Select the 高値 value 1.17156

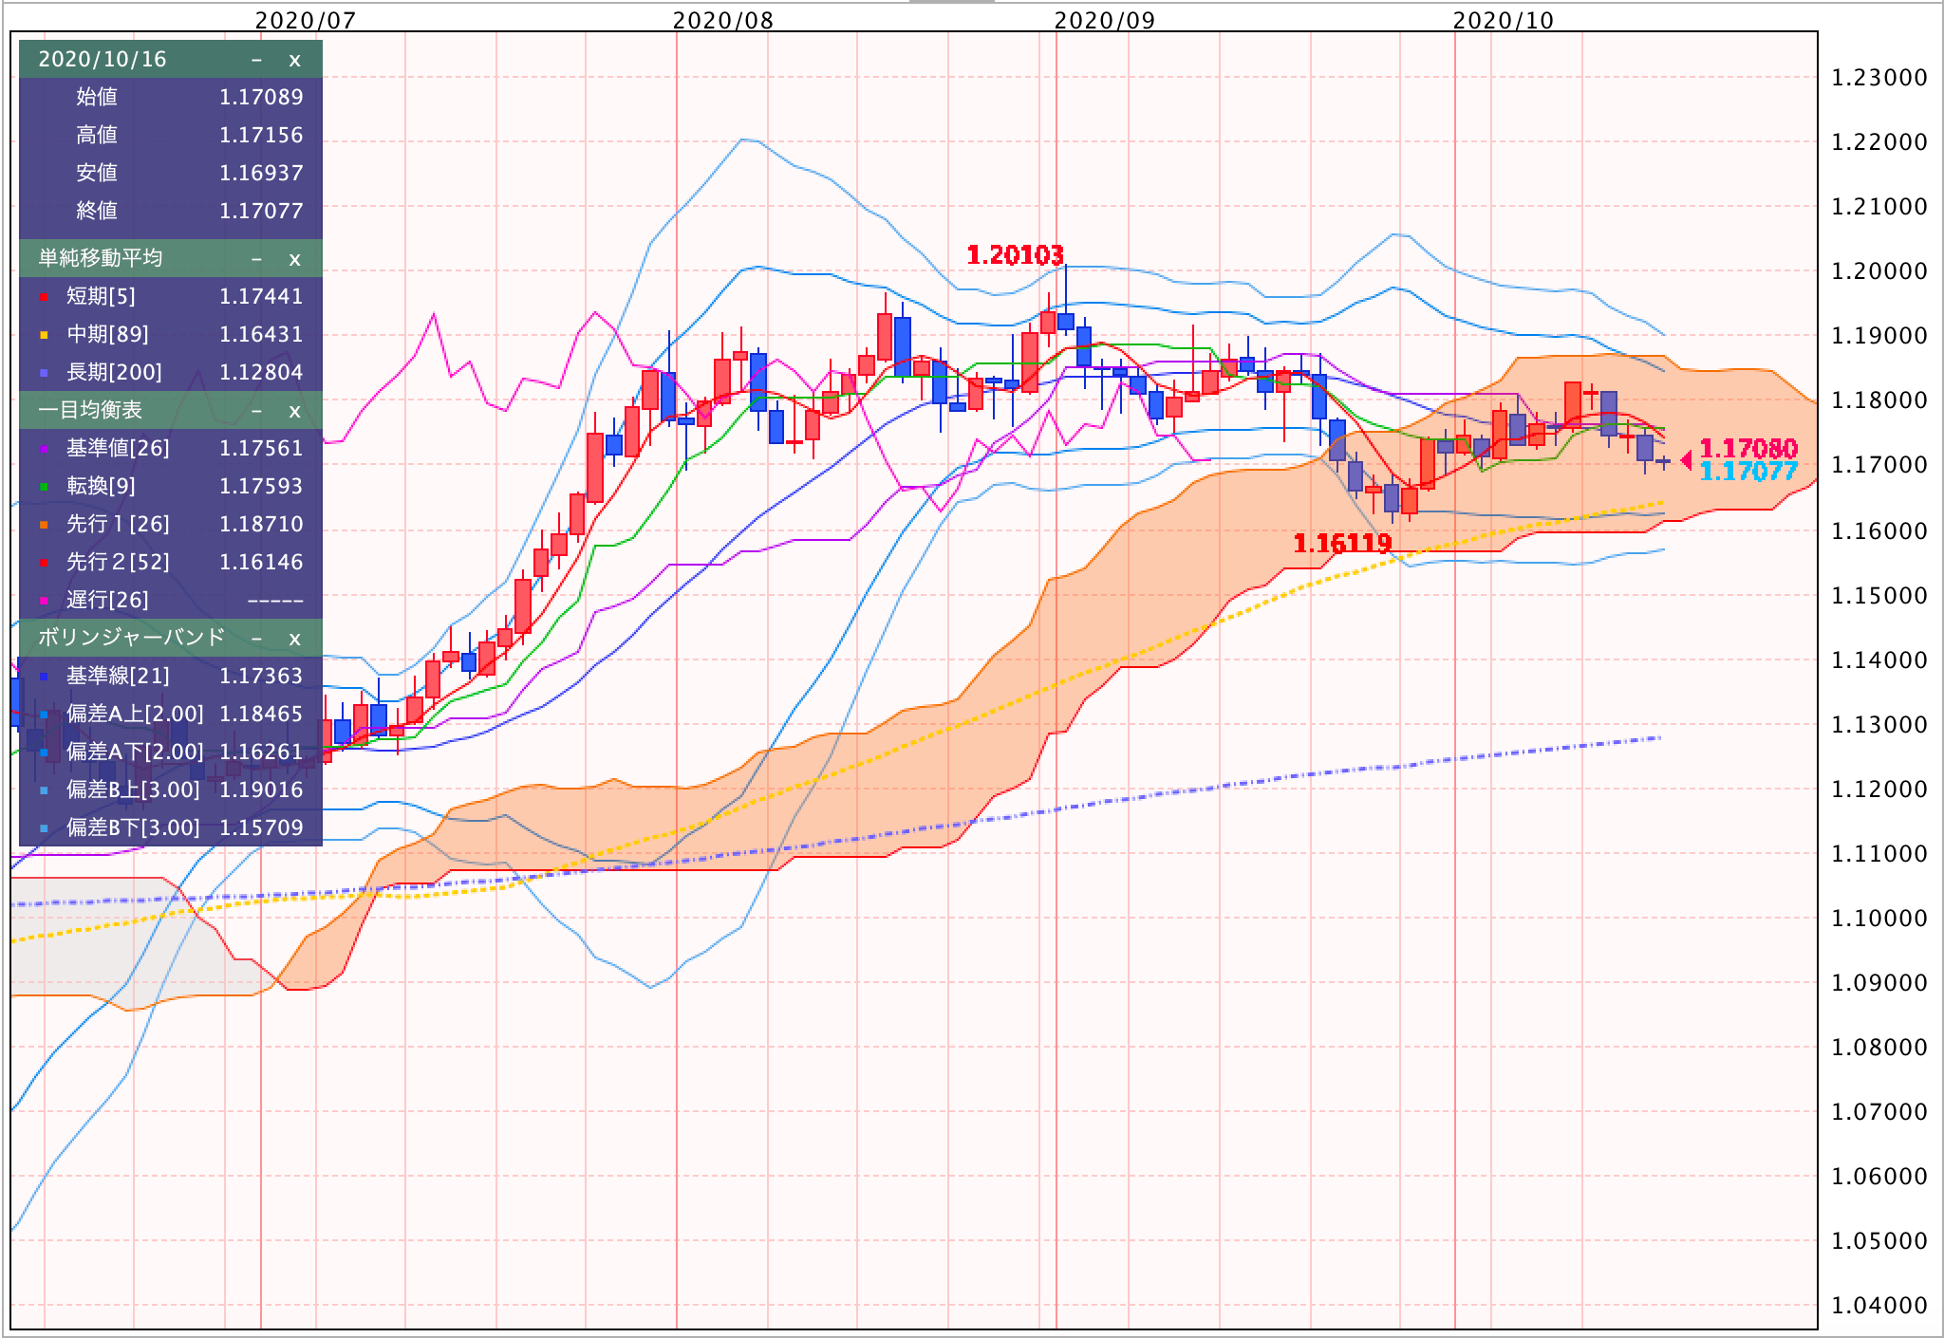tap(261, 135)
